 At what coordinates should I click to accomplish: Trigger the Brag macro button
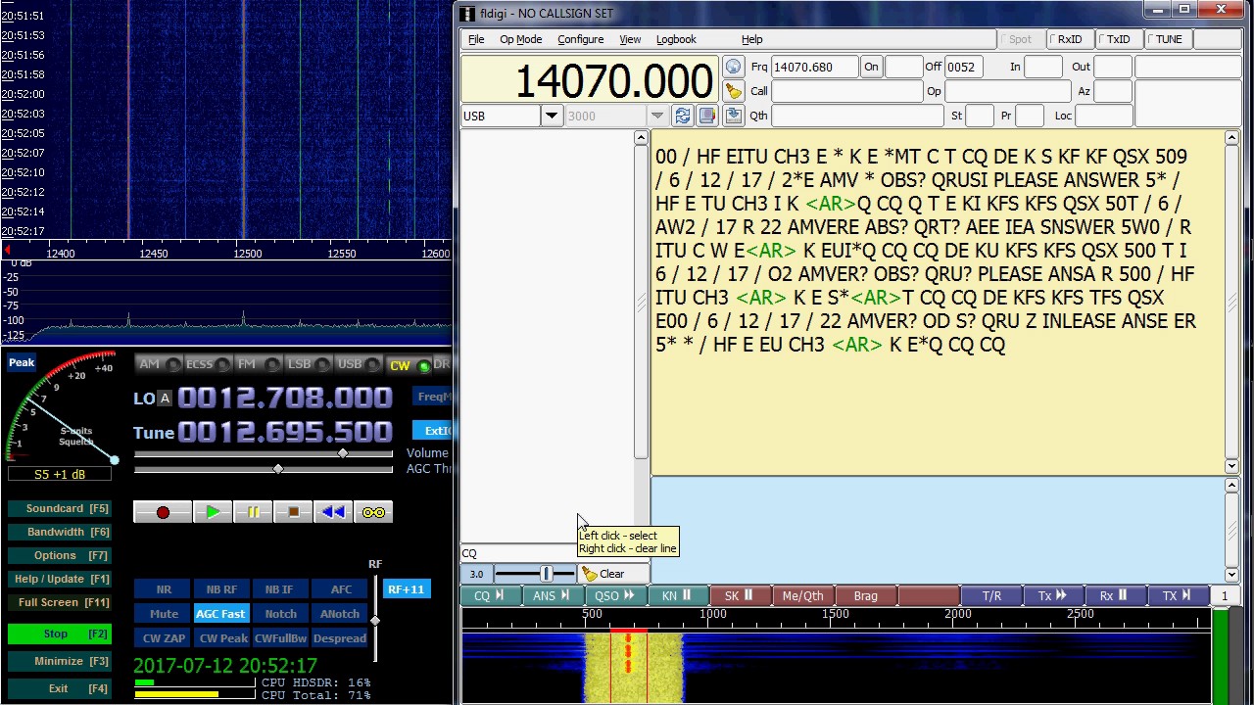coord(865,595)
